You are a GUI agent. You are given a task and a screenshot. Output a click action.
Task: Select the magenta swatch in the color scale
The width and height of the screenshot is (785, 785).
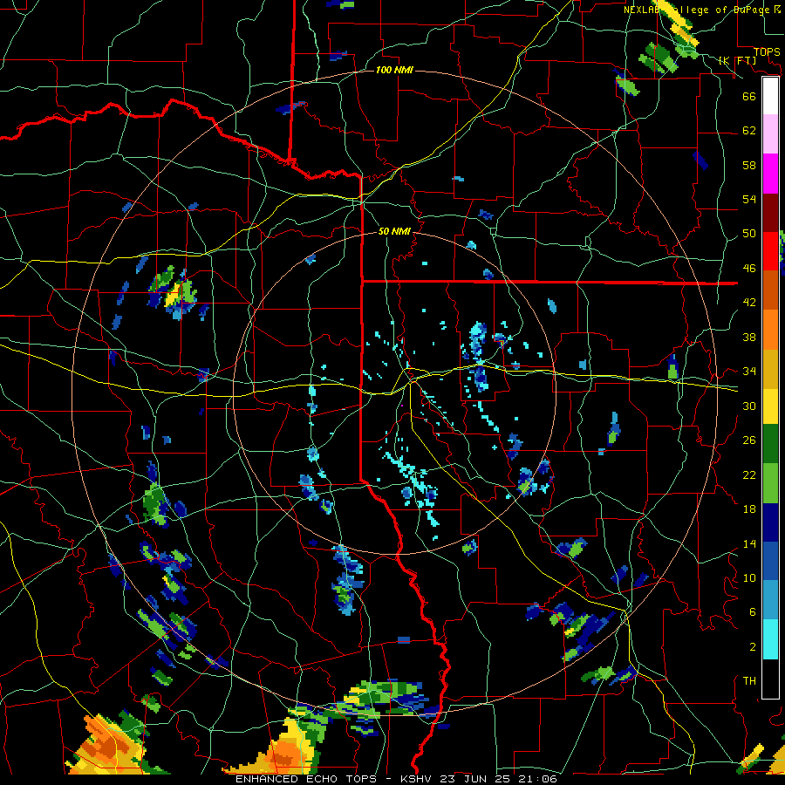(x=770, y=174)
